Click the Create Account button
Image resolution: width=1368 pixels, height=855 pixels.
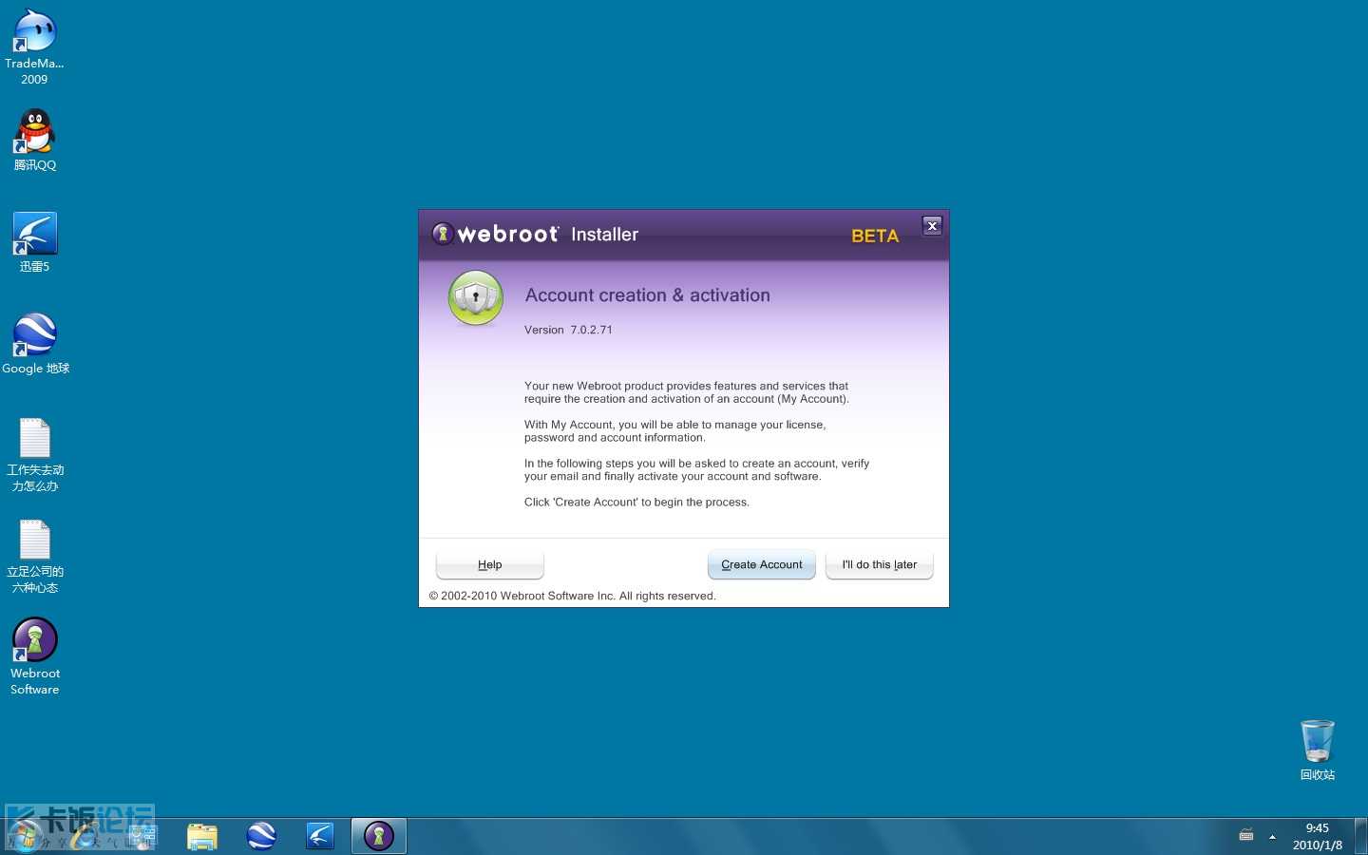click(x=761, y=564)
